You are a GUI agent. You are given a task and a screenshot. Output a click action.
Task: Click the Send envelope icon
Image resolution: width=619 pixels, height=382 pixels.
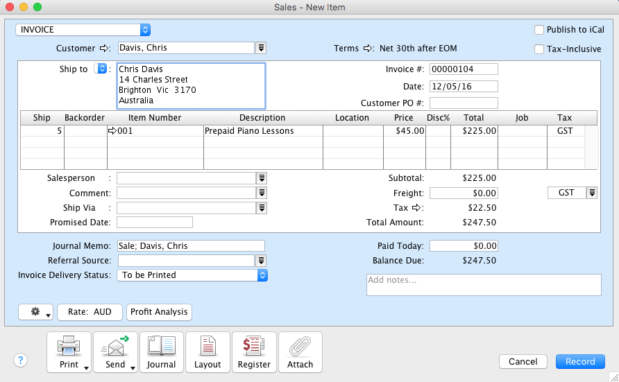coord(115,351)
